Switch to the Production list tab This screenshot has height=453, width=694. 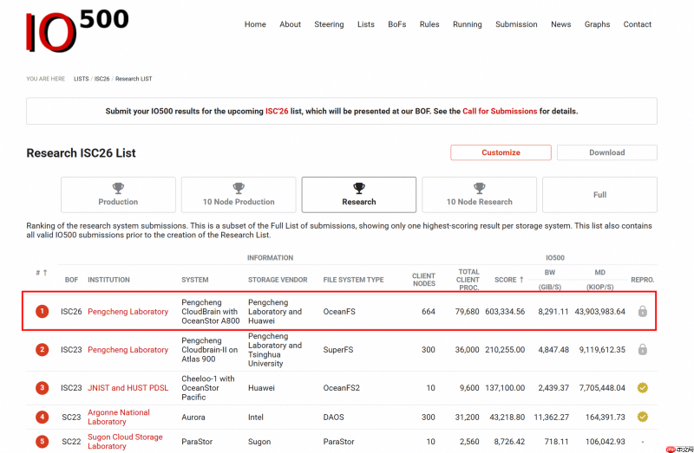point(118,195)
